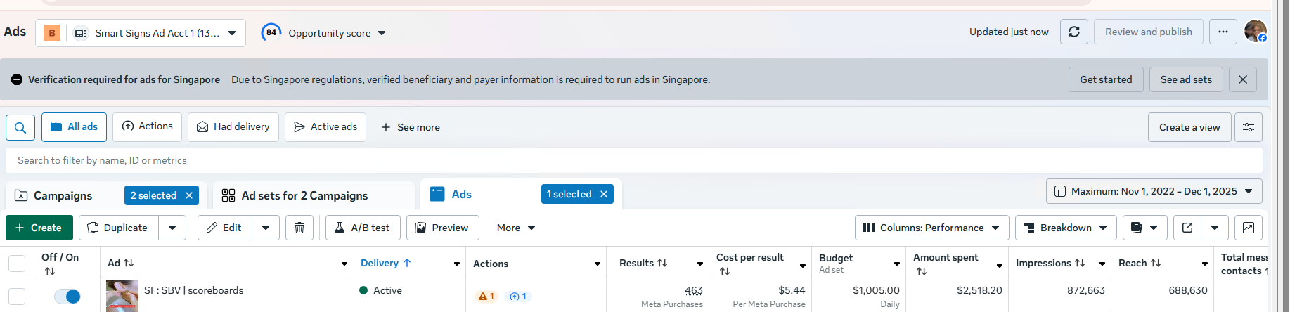Click the refresh data icon
This screenshot has height=312, width=1290.
click(x=1074, y=32)
